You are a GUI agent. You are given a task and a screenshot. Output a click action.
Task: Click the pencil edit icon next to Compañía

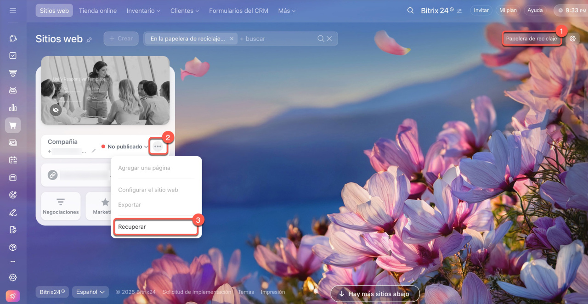click(94, 151)
